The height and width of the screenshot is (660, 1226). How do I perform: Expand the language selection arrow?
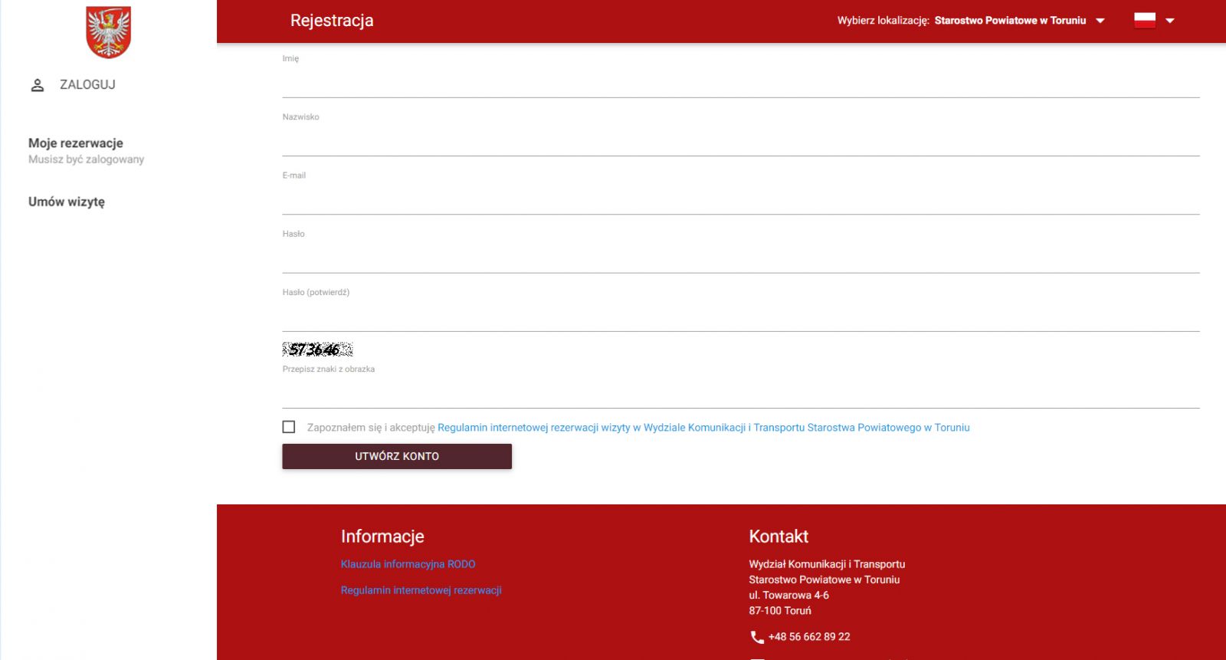click(1170, 21)
